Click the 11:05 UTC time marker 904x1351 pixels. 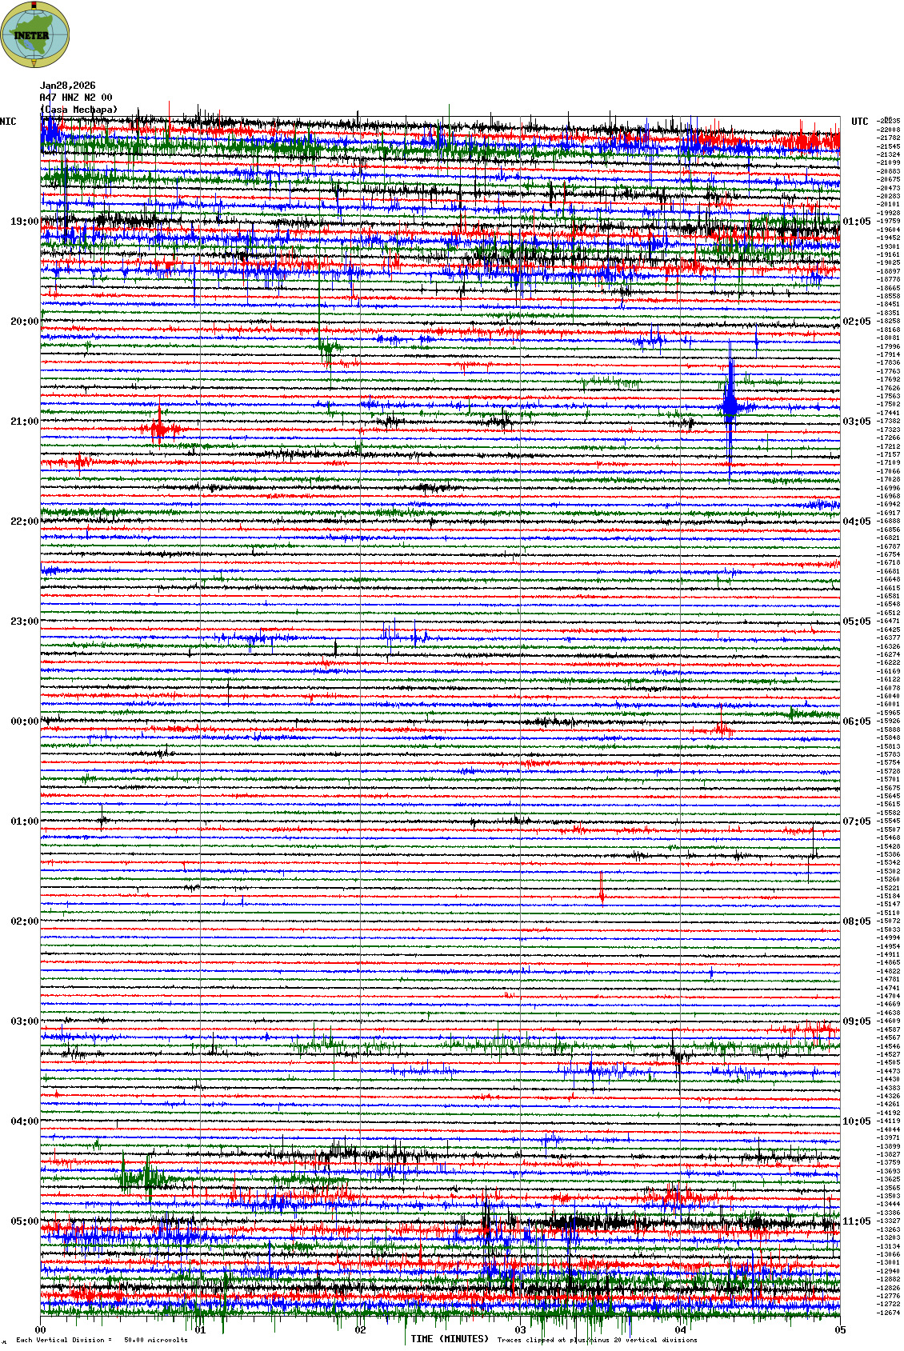[x=857, y=1221]
